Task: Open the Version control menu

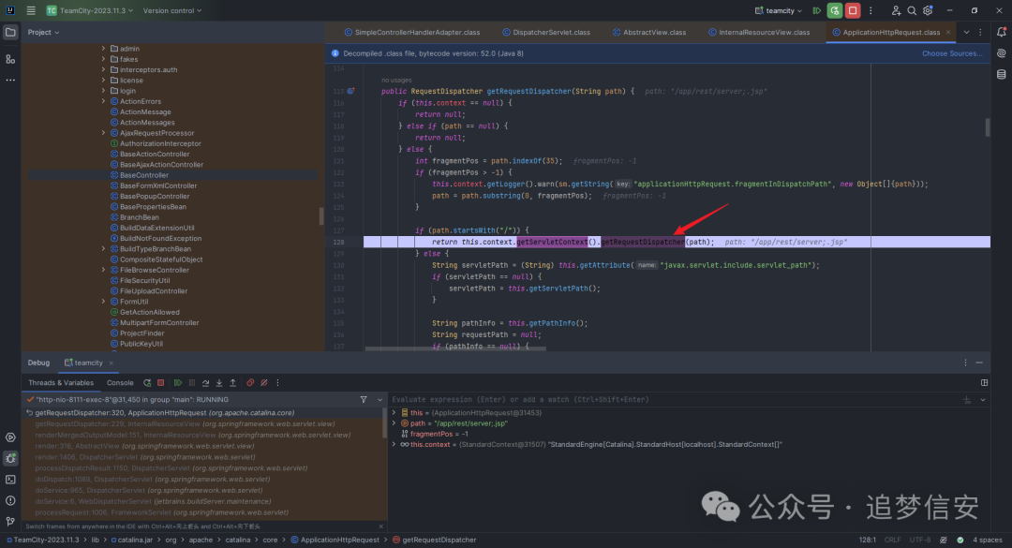Action: point(172,10)
